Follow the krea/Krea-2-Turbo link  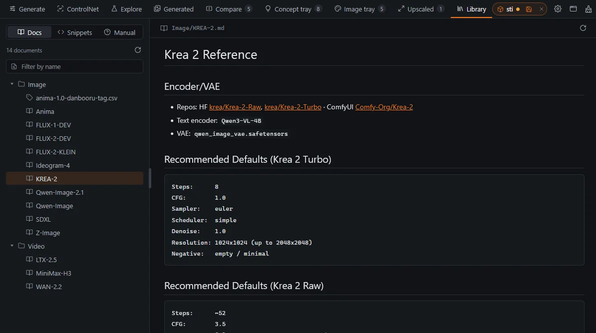293,107
